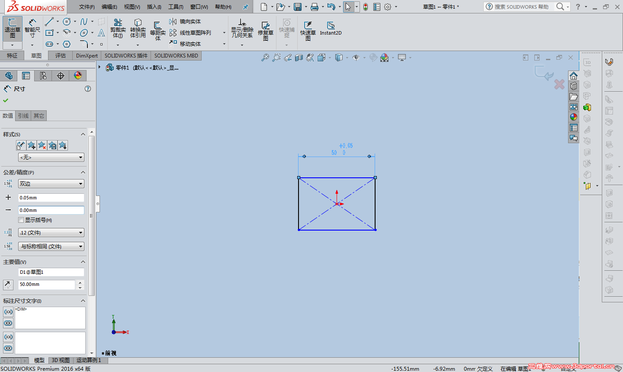Click Display/Delete Relations (显示/删除几何关系)

(x=242, y=29)
